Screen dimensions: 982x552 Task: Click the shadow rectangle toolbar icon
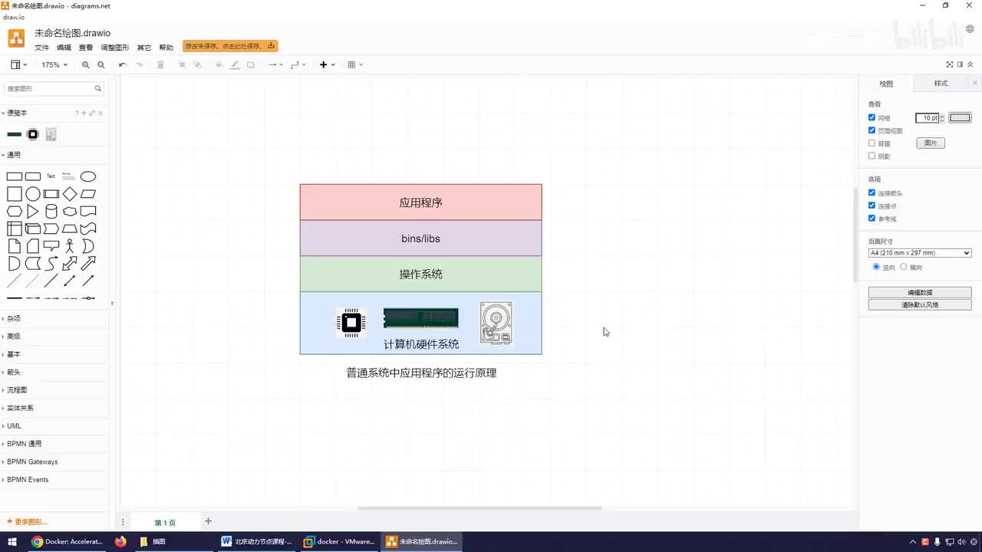pyautogui.click(x=251, y=65)
